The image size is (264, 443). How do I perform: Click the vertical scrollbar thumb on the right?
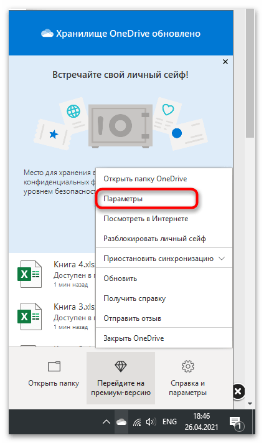coord(250,73)
